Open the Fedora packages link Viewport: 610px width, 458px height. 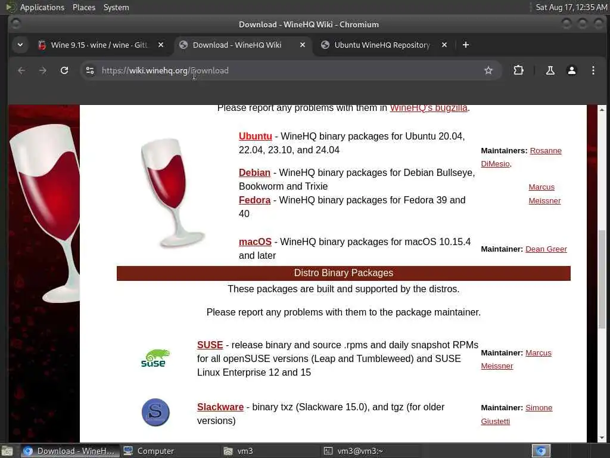coord(254,200)
